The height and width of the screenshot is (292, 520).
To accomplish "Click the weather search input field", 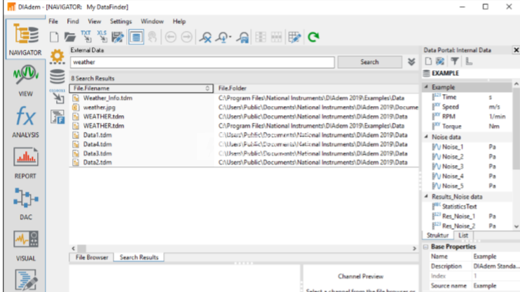I will click(x=203, y=62).
